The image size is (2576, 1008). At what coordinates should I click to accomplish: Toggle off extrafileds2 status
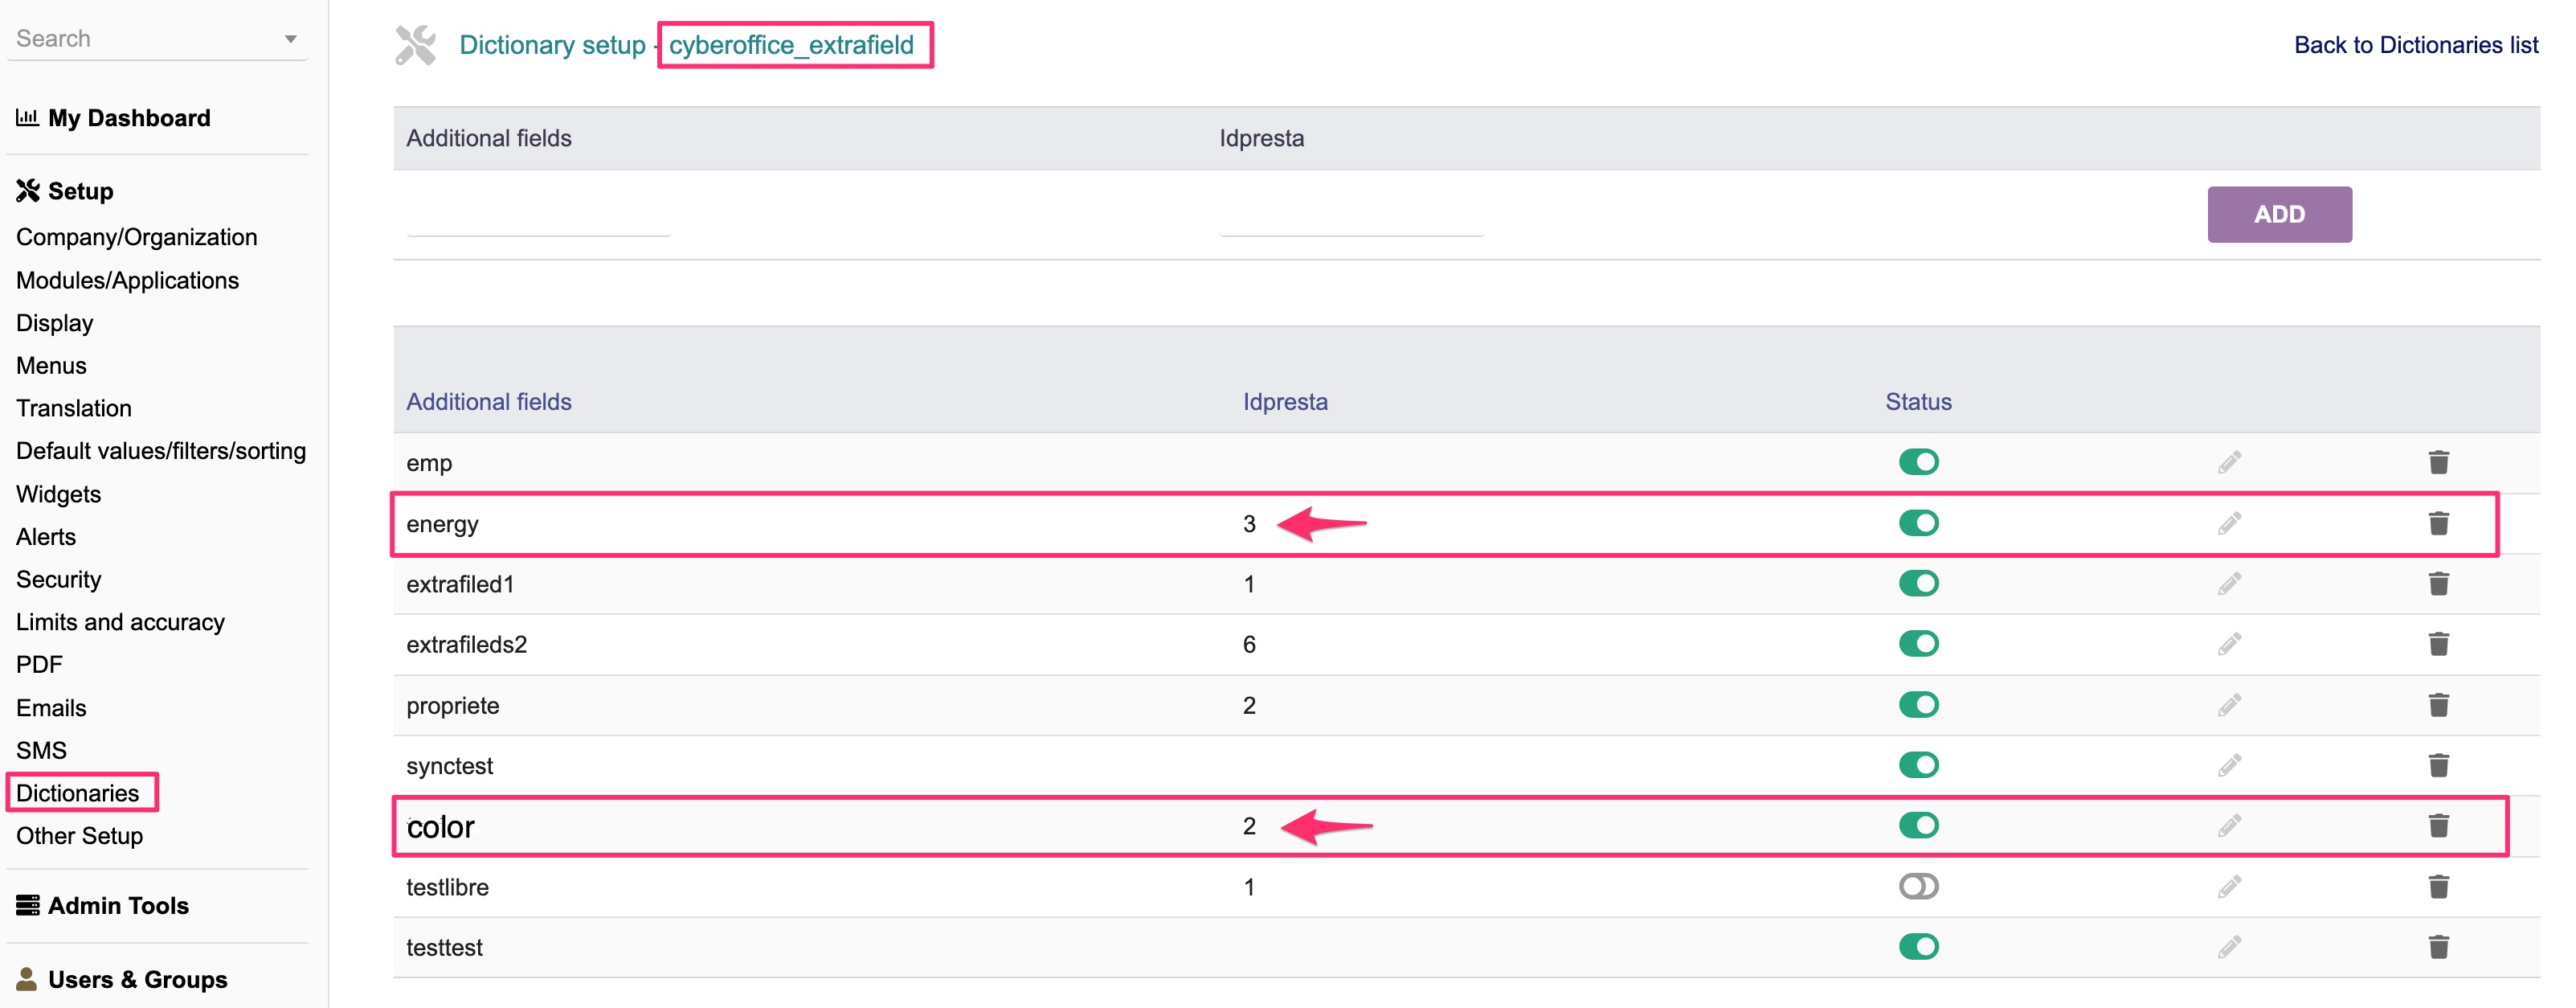pos(1918,644)
